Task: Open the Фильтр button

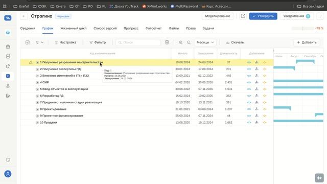Action: point(98,42)
